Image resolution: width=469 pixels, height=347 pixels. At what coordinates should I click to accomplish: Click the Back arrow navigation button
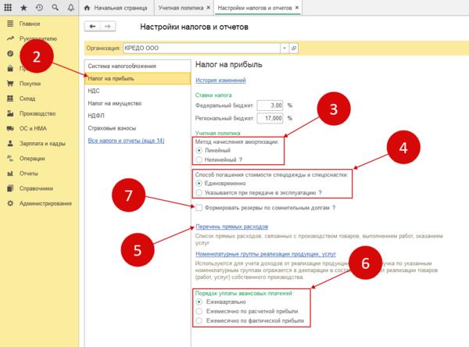(94, 27)
